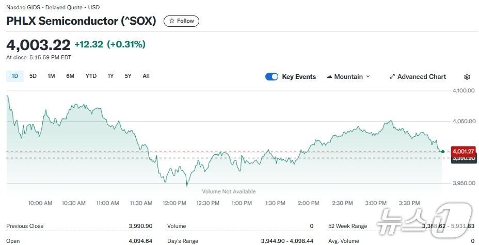Show the All time range
The width and height of the screenshot is (479, 245).
click(x=146, y=76)
